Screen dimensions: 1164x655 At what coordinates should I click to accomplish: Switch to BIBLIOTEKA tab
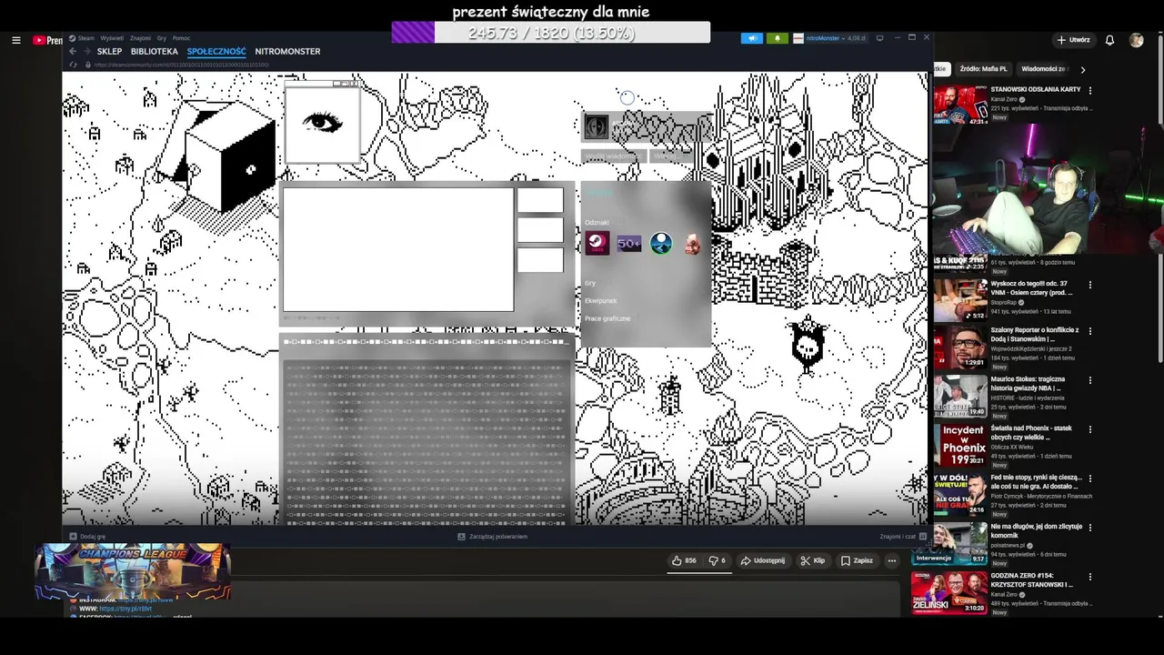[155, 52]
